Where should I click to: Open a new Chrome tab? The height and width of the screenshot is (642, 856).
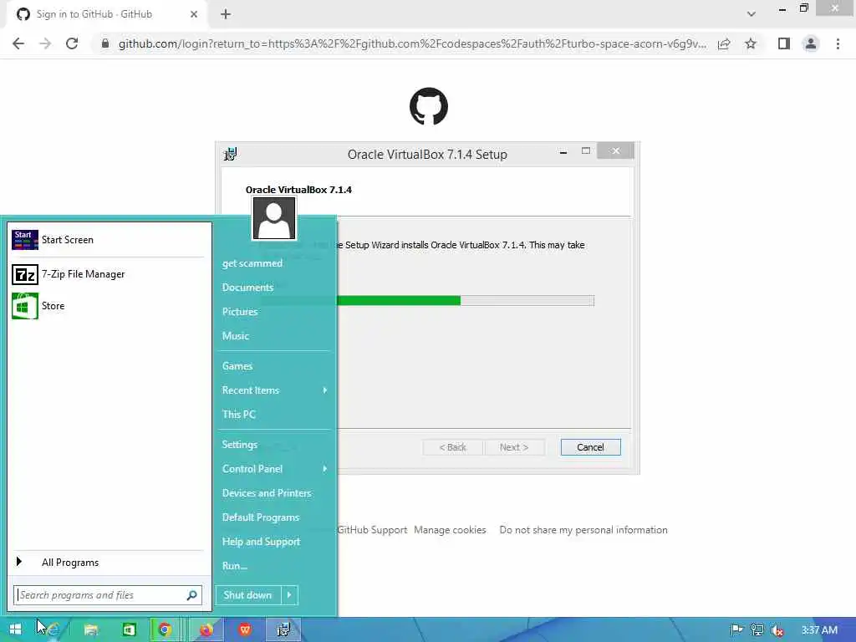(x=226, y=14)
